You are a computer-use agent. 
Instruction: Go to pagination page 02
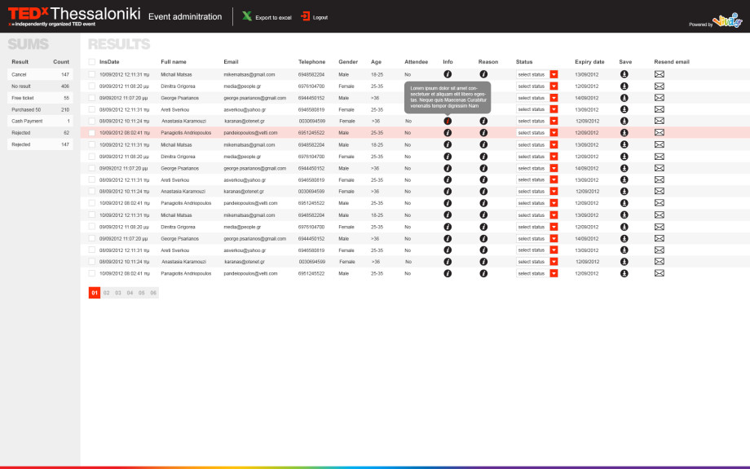point(106,293)
